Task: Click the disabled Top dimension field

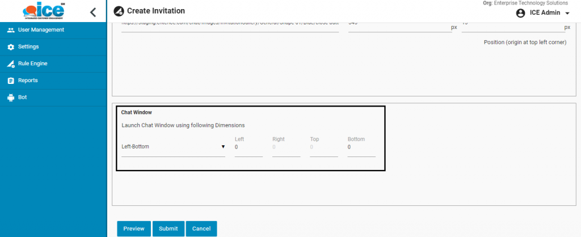Action: tap(323, 147)
